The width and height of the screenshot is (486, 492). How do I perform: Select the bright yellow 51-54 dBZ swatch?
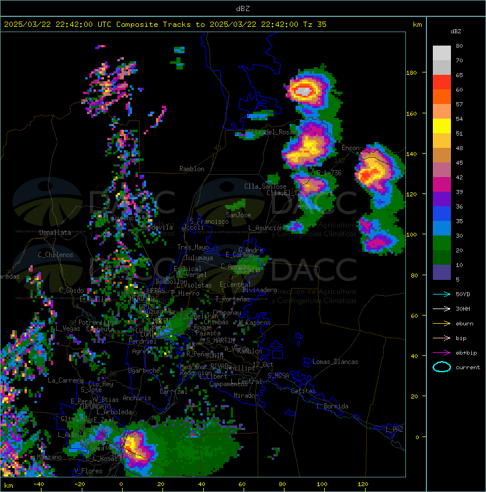pos(442,126)
